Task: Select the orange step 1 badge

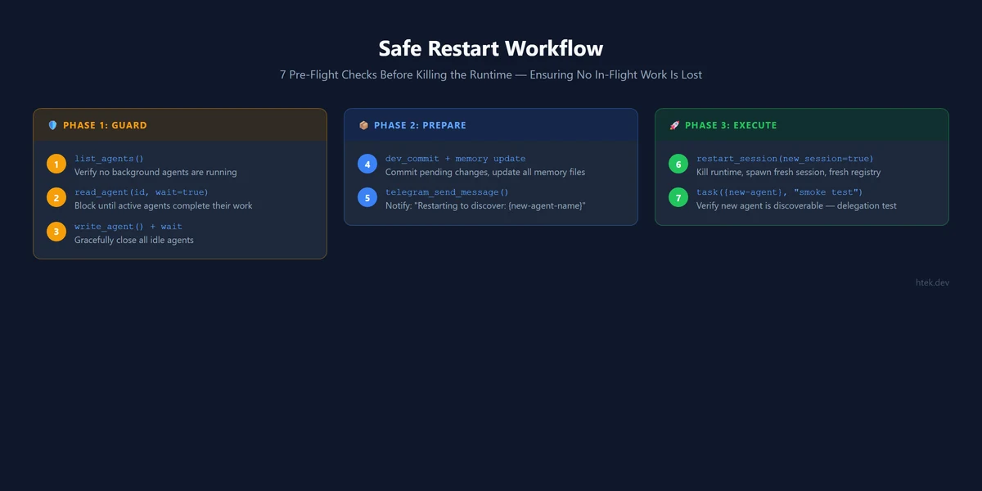Action: 56,164
